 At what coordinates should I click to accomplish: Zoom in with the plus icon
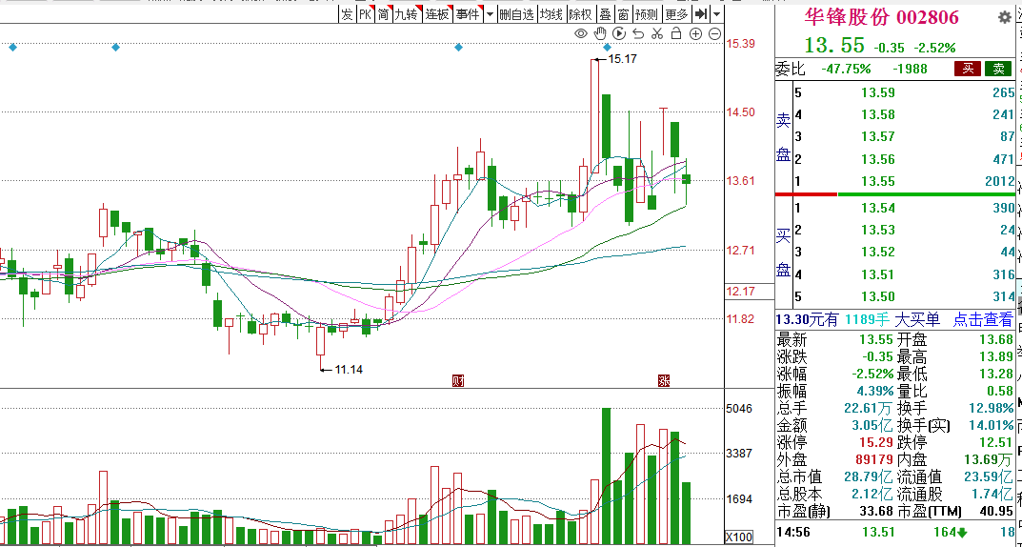point(695,34)
